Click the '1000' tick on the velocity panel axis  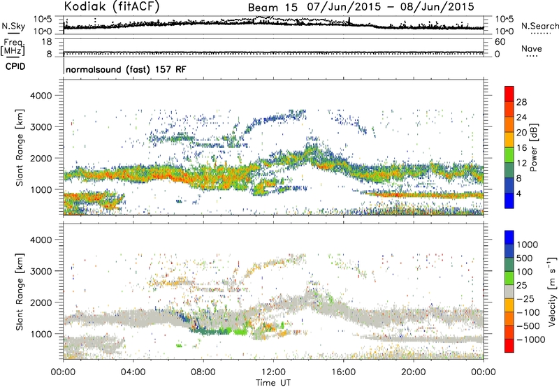point(41,334)
